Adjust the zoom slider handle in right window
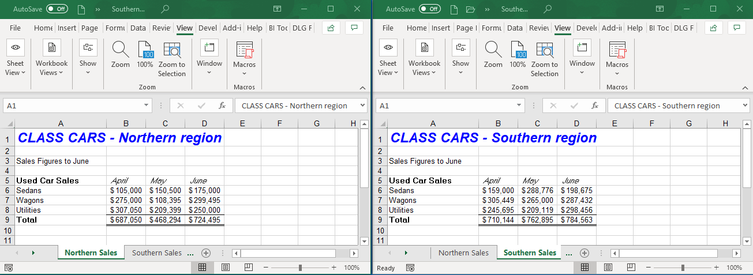The width and height of the screenshot is (753, 275). pyautogui.click(x=683, y=268)
